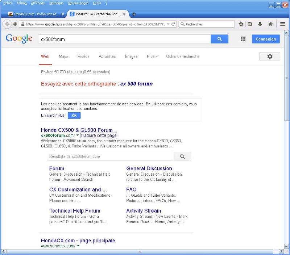
Task: Open Honda CX500 & GL500 Forum result
Action: (x=77, y=130)
